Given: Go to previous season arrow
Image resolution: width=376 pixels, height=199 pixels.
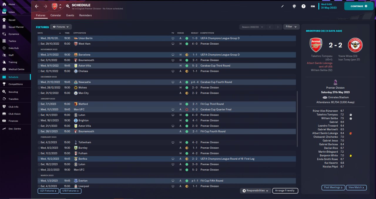Looking at the screenshot, I should pos(270,27).
